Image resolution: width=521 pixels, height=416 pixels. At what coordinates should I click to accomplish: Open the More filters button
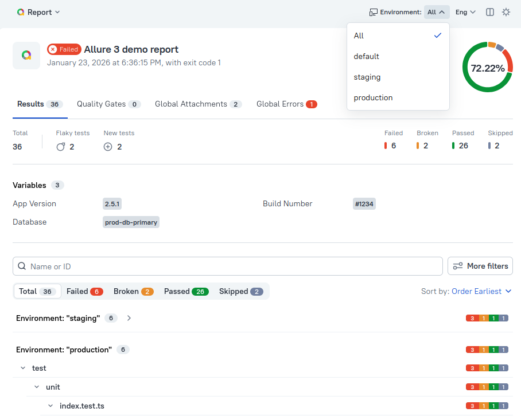click(x=480, y=266)
